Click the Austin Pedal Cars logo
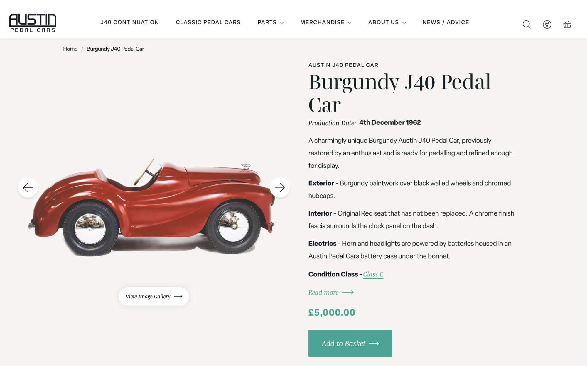 [33, 23]
